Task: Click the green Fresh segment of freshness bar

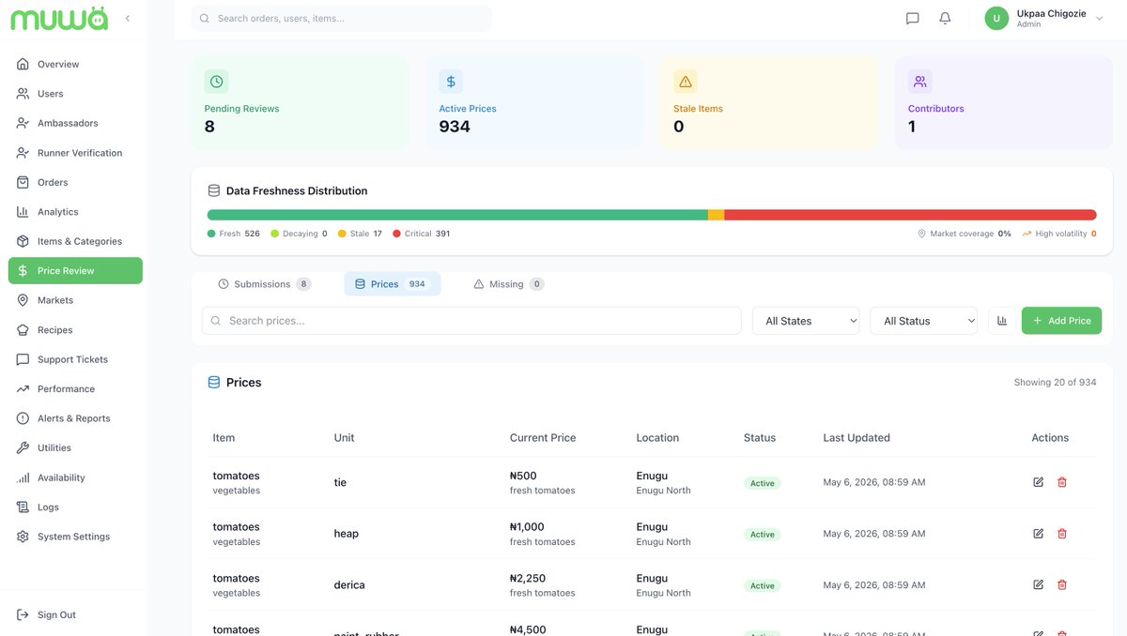Action: coord(457,215)
